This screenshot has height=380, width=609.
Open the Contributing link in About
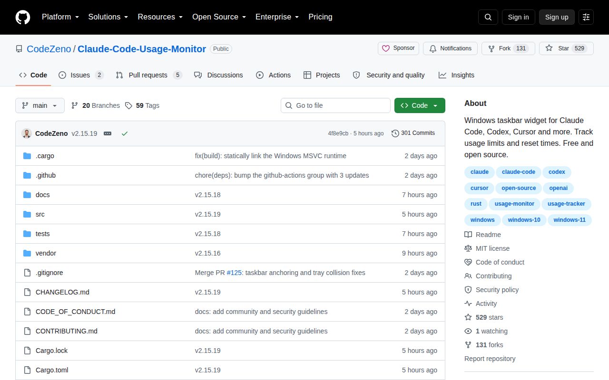(488, 276)
